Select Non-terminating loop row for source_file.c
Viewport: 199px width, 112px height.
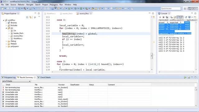pyautogui.click(x=76, y=87)
